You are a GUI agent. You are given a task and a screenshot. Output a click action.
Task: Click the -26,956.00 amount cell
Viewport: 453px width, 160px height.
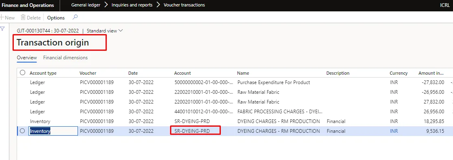(433, 92)
